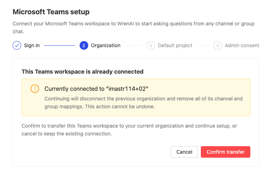Click the "Continuing will disconnect" warning description
The image size is (274, 178).
pyautogui.click(x=143, y=103)
